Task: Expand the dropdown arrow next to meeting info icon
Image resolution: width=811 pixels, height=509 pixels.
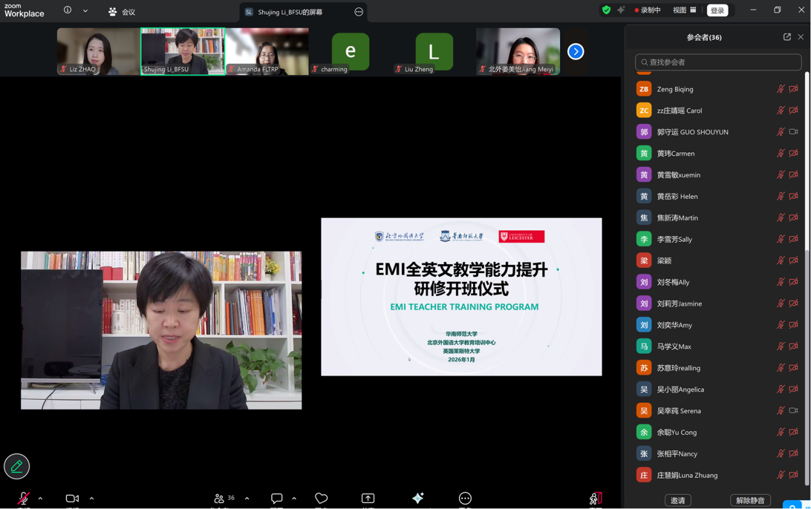Action: click(85, 11)
